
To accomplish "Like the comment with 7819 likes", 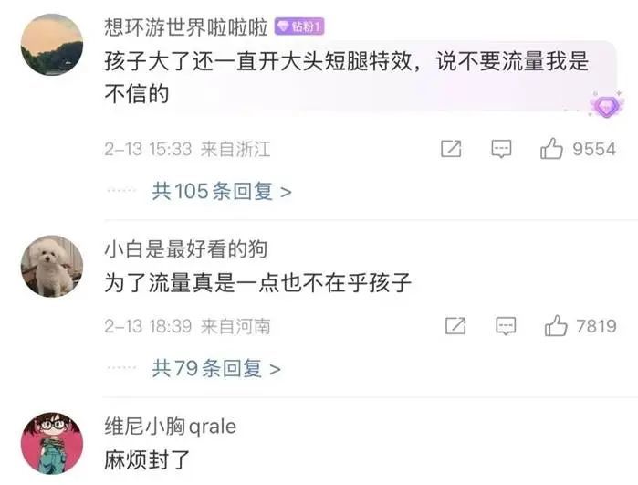I will pos(556,326).
